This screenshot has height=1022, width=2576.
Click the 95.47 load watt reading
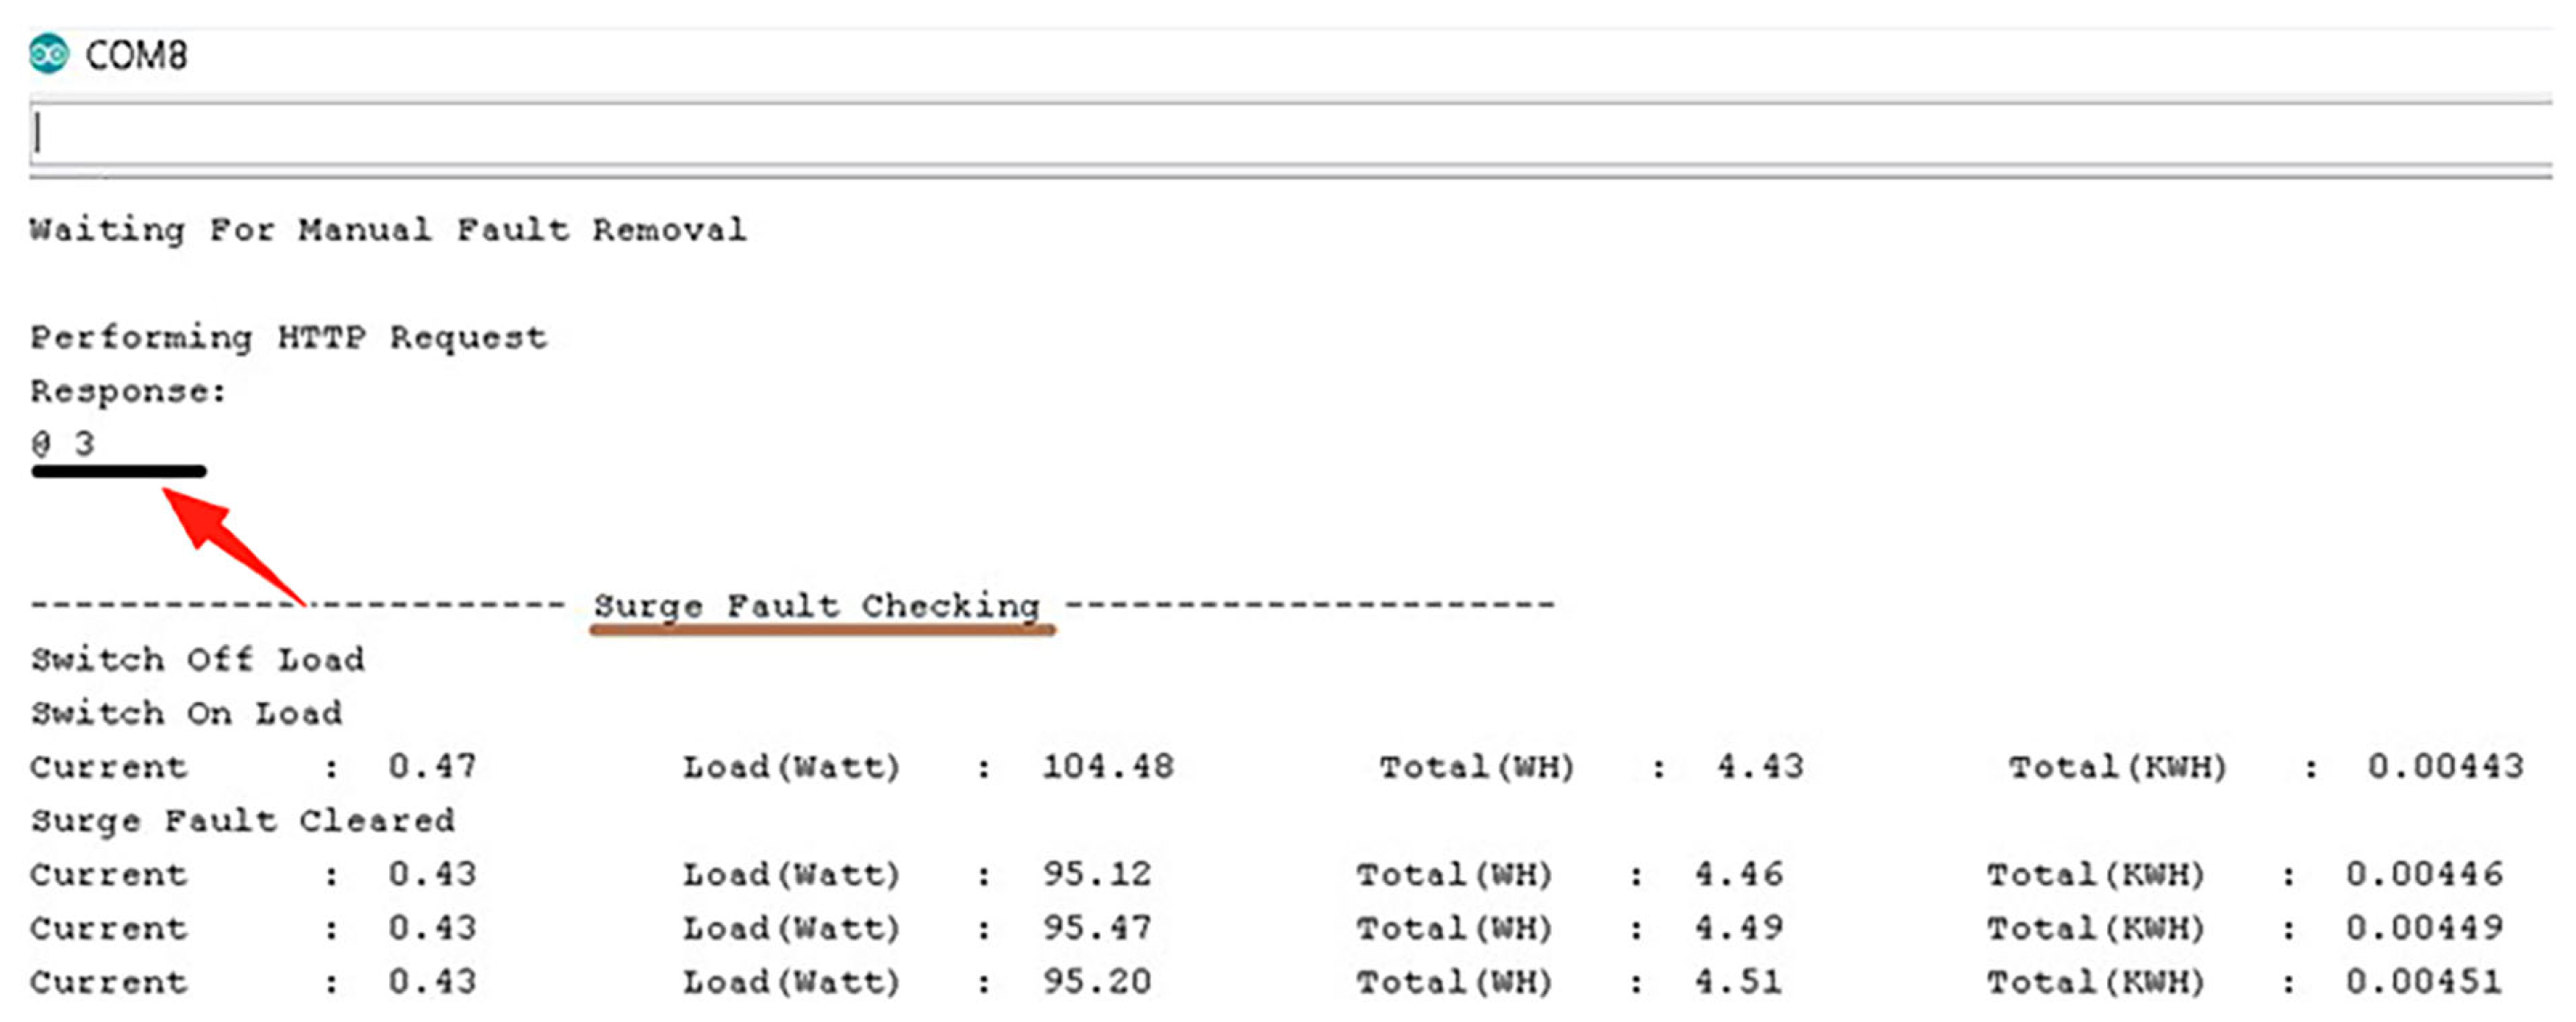click(1097, 929)
